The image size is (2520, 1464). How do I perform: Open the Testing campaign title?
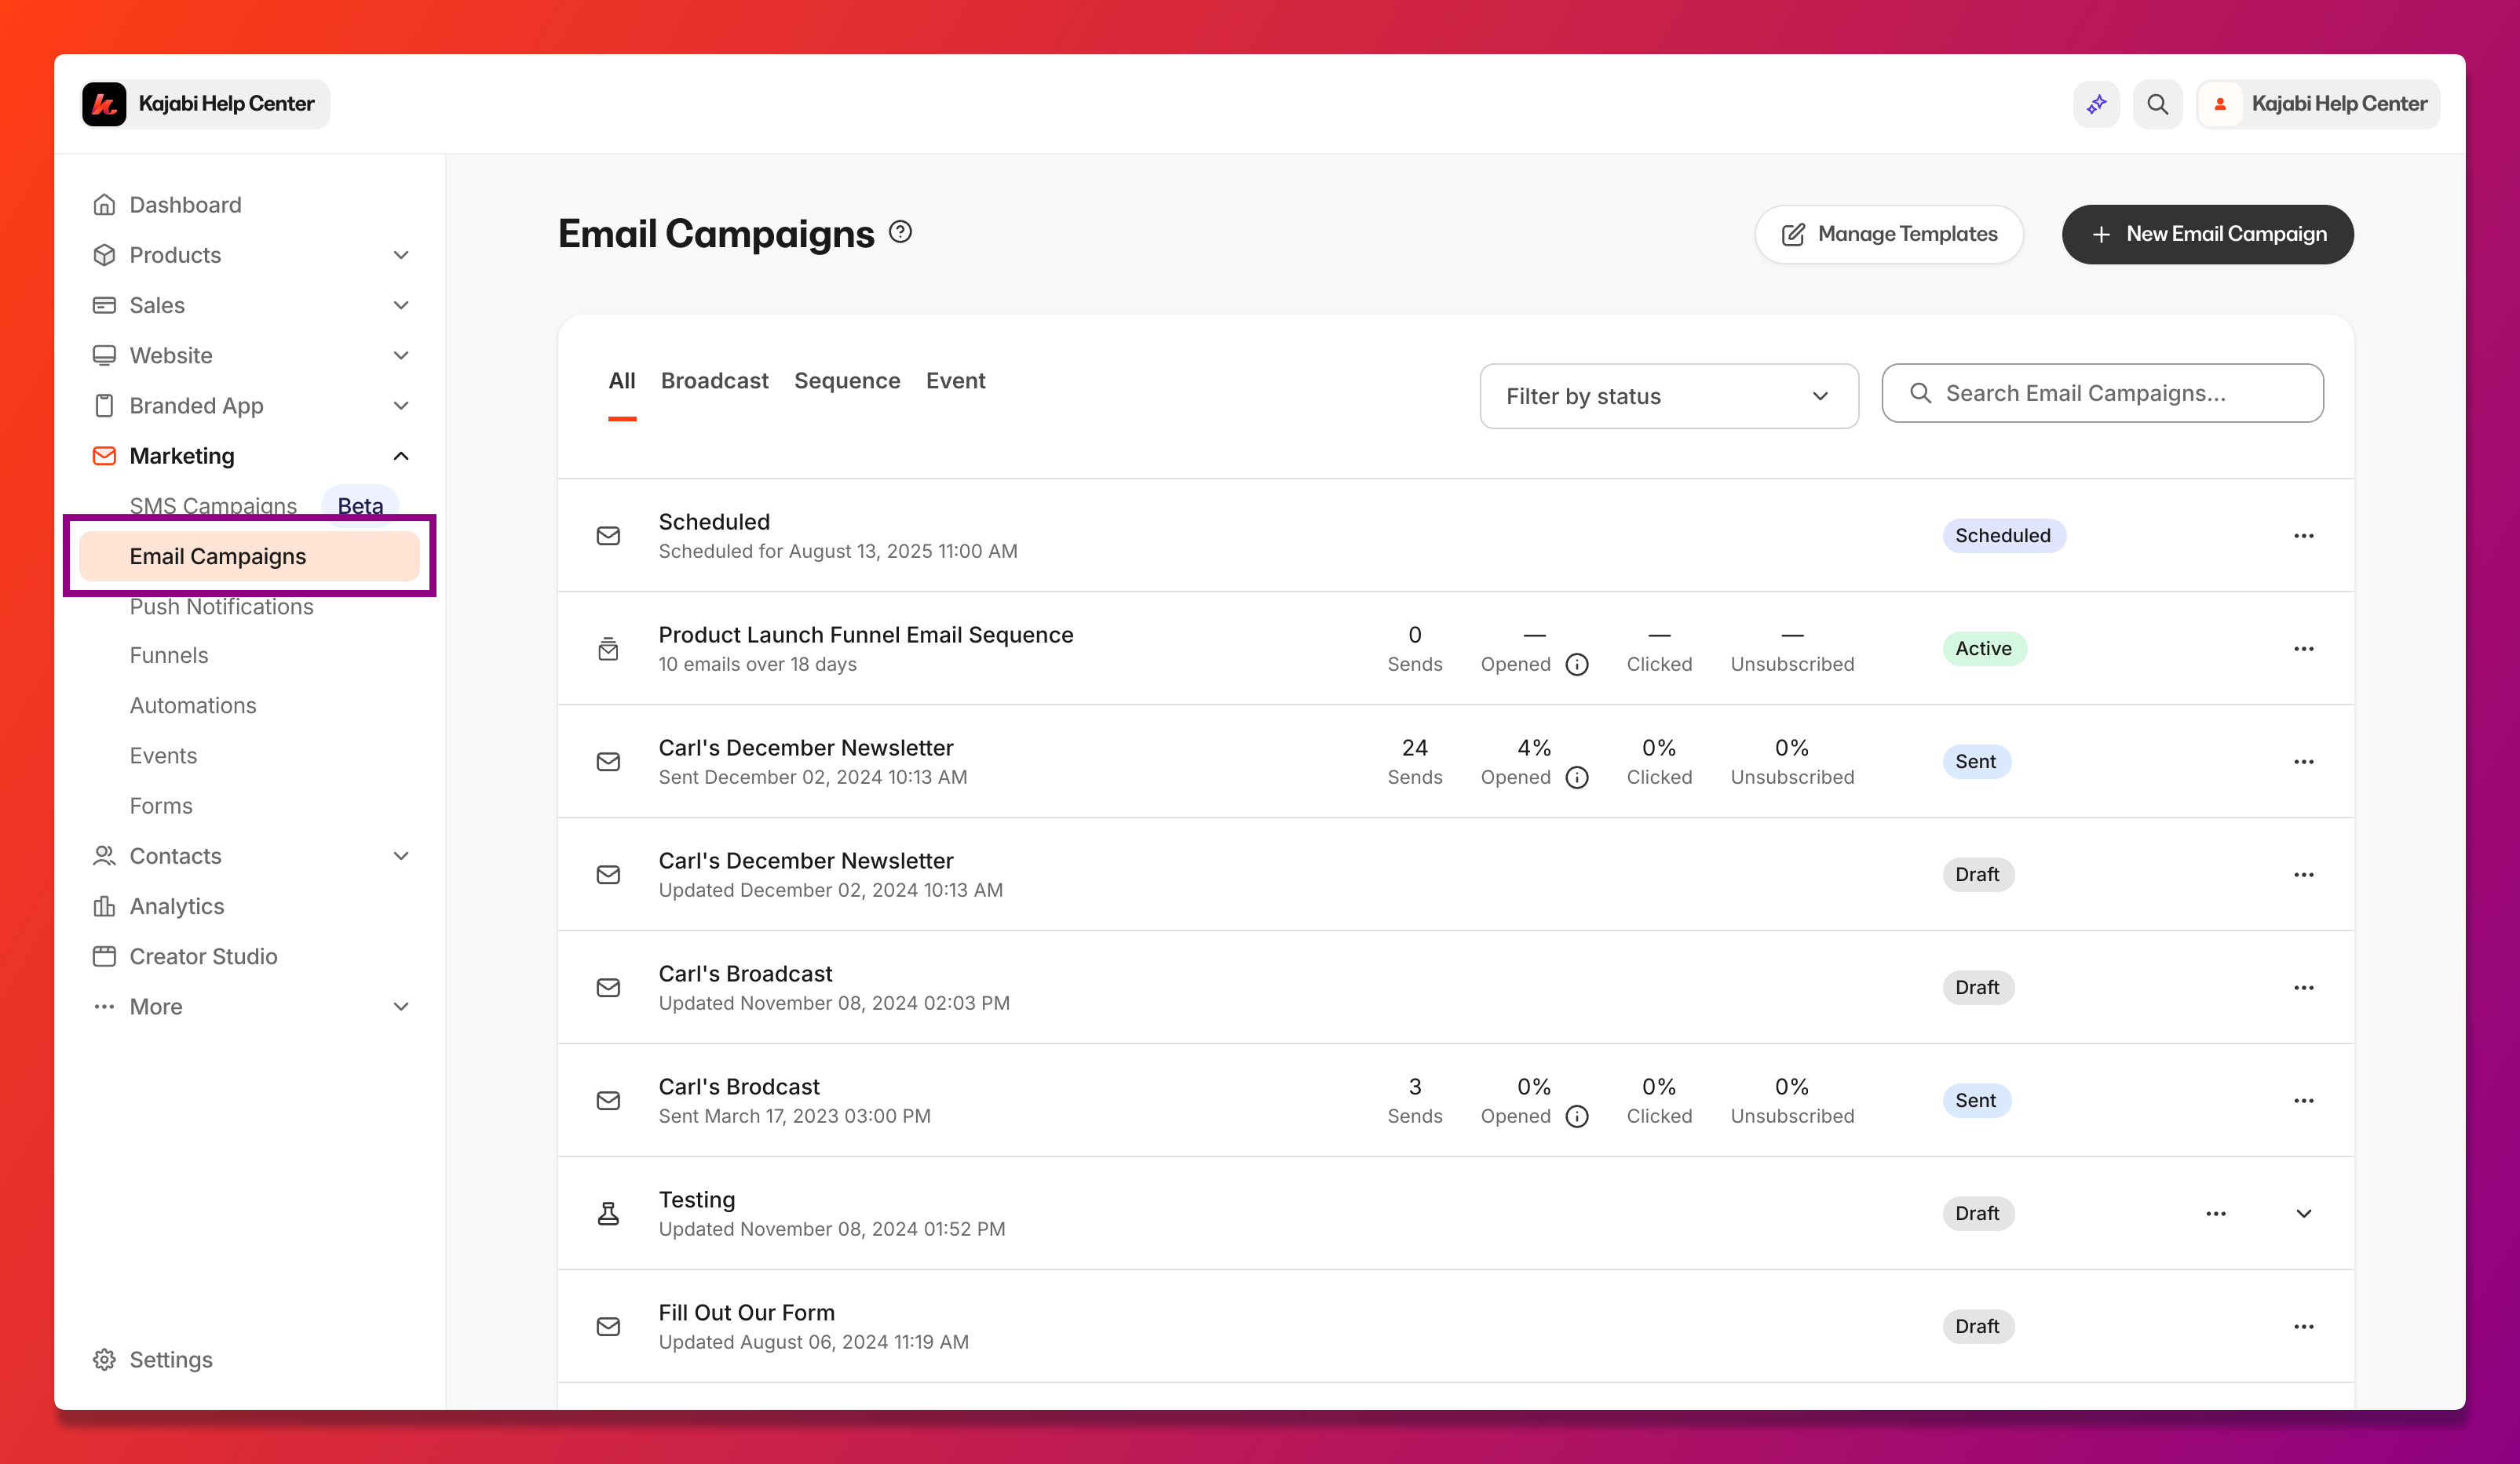(696, 1199)
